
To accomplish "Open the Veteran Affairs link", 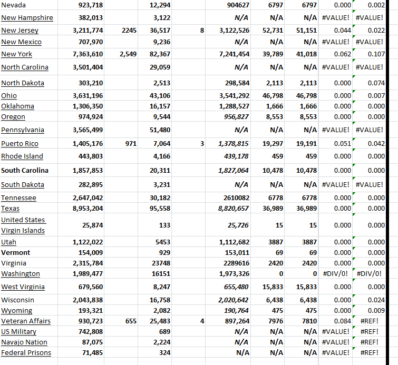I will click(x=26, y=321).
